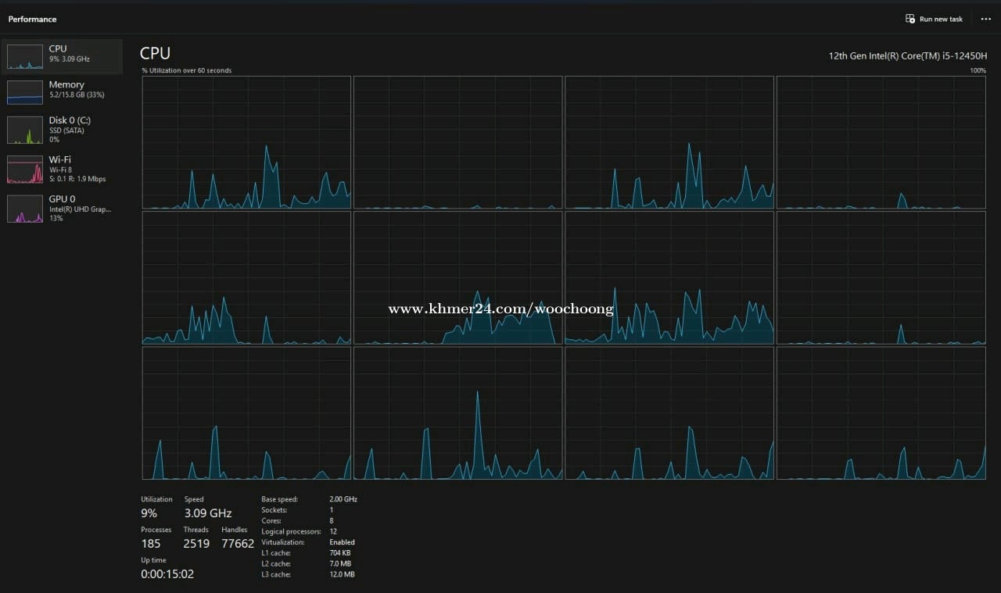Image resolution: width=1001 pixels, height=593 pixels.
Task: Select the Threads count 2519
Action: 196,544
